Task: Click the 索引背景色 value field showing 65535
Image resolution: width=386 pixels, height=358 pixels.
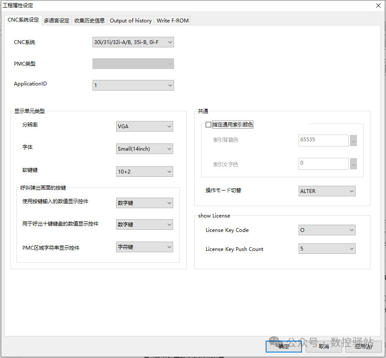Action: pyautogui.click(x=323, y=140)
